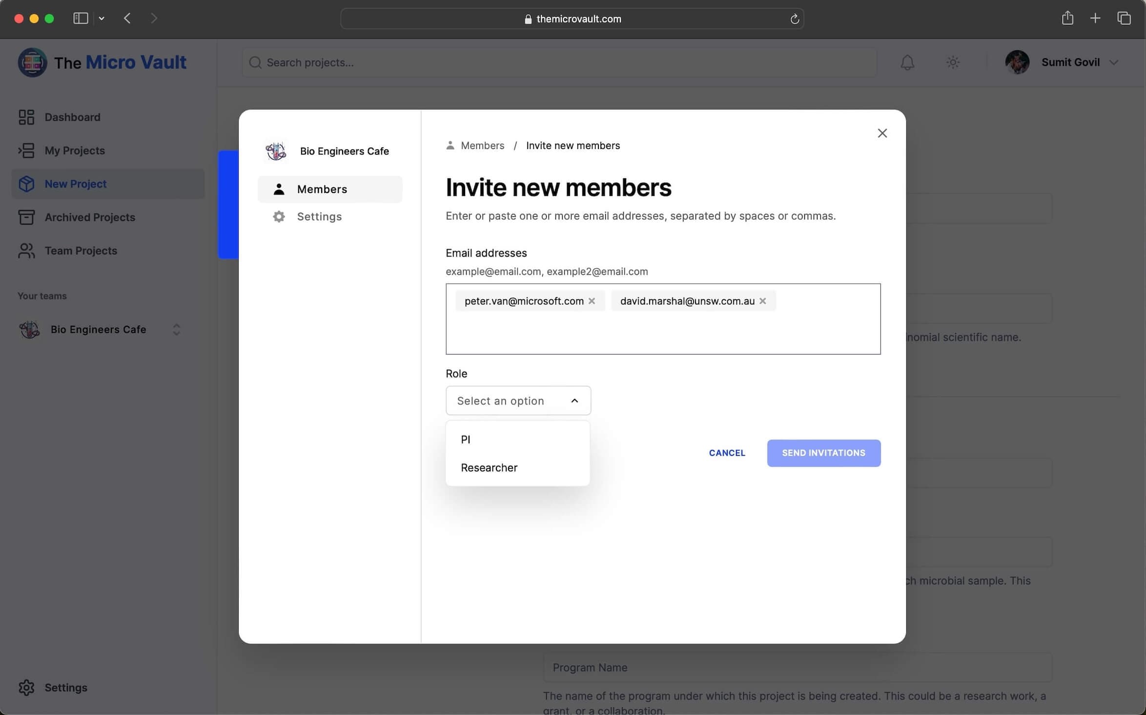The height and width of the screenshot is (715, 1146).
Task: Open Archived Projects from sidebar
Action: click(90, 217)
